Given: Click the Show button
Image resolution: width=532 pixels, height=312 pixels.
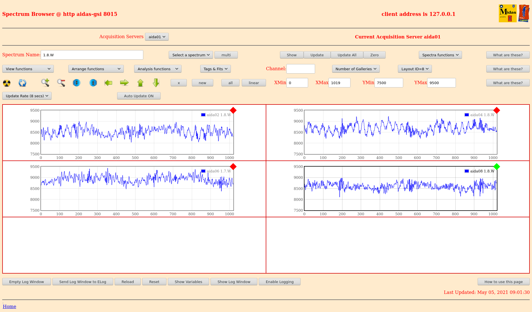Looking at the screenshot, I should click(292, 55).
